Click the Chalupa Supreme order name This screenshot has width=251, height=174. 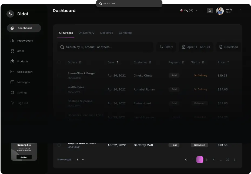[x=80, y=101]
